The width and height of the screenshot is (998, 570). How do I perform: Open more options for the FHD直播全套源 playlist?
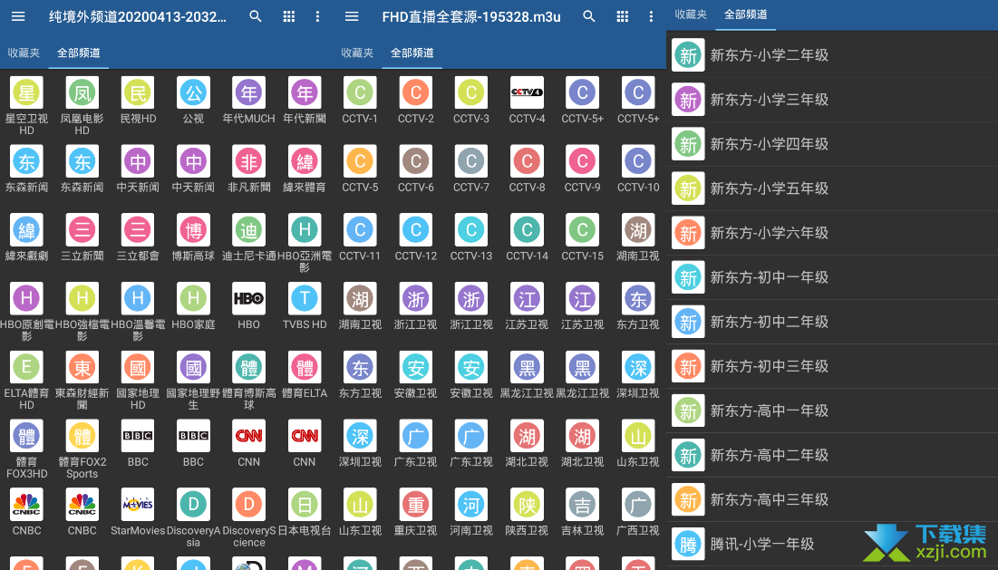[x=651, y=16]
